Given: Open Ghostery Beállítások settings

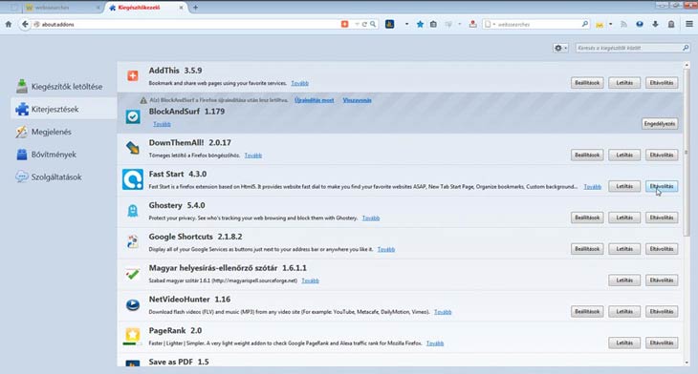Looking at the screenshot, I should click(x=587, y=218).
